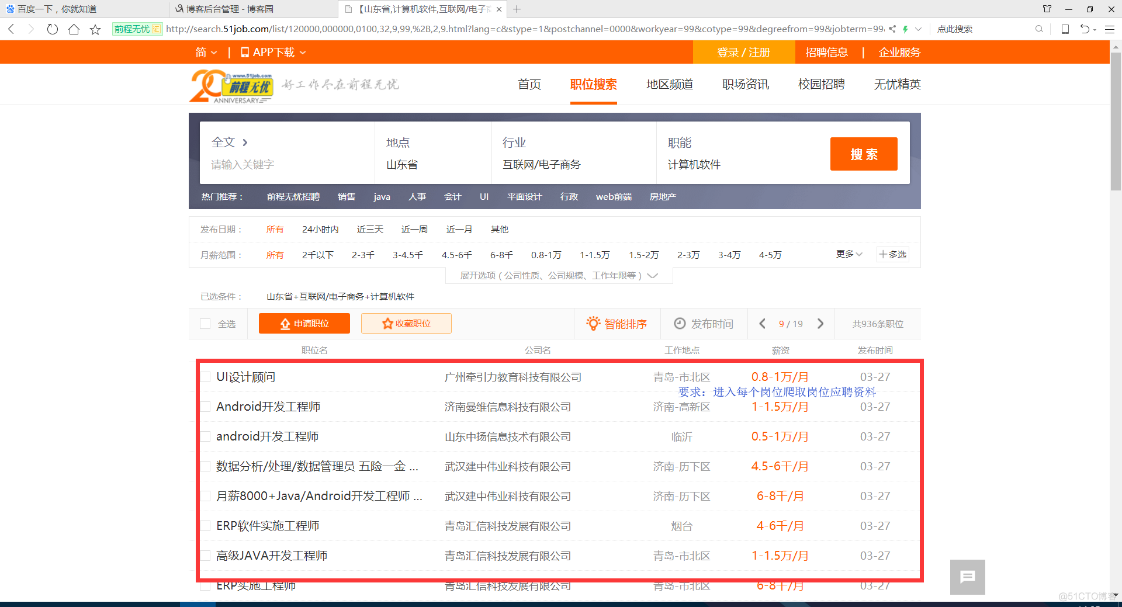The width and height of the screenshot is (1122, 607).
Task: Open browser hamburger menu
Action: pyautogui.click(x=1110, y=29)
